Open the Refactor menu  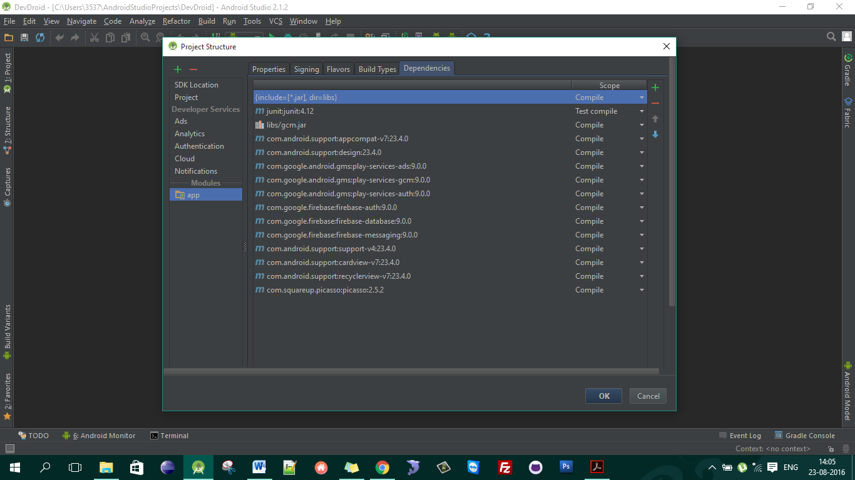click(x=177, y=21)
